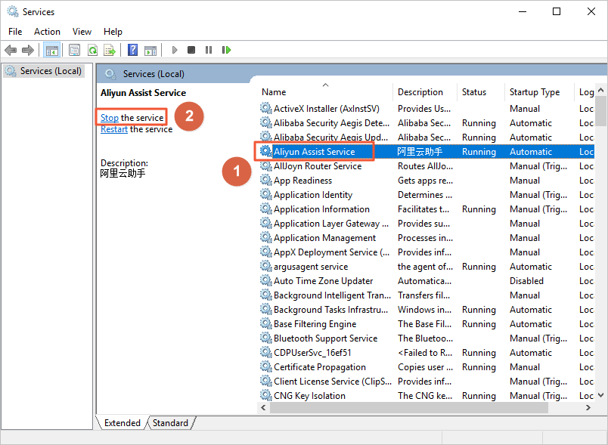Viewport: 608px width, 445px height.
Task: Click gear icon beside App Readiness
Action: tap(266, 180)
